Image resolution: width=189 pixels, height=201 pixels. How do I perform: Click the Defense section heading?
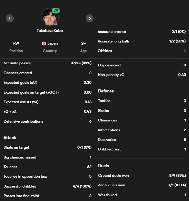tap(106, 91)
